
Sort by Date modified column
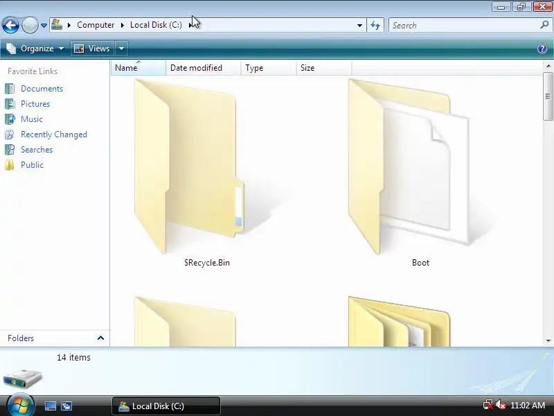click(x=204, y=67)
